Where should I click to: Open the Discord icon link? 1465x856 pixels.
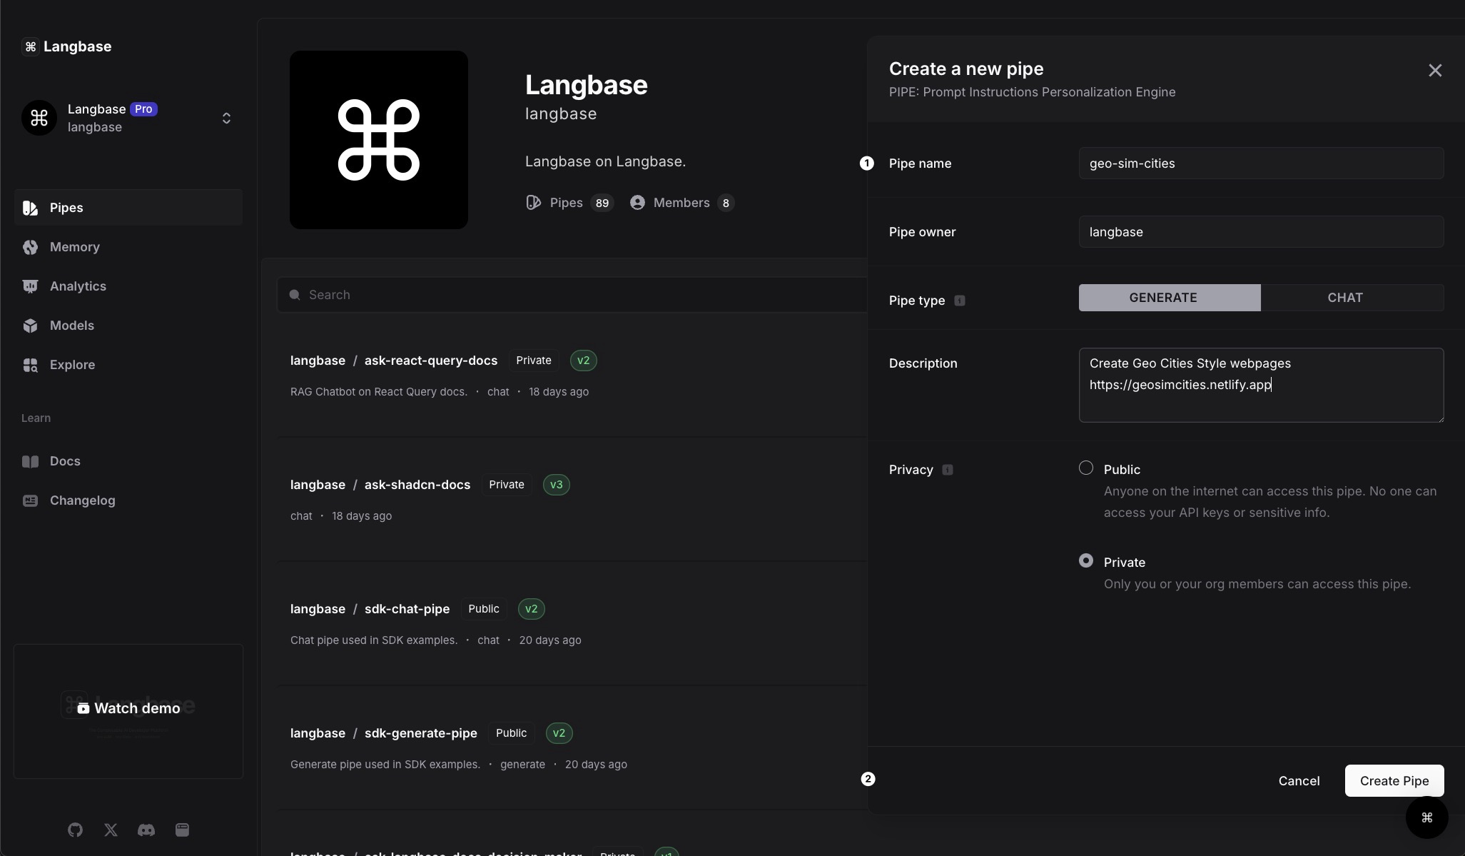point(146,830)
